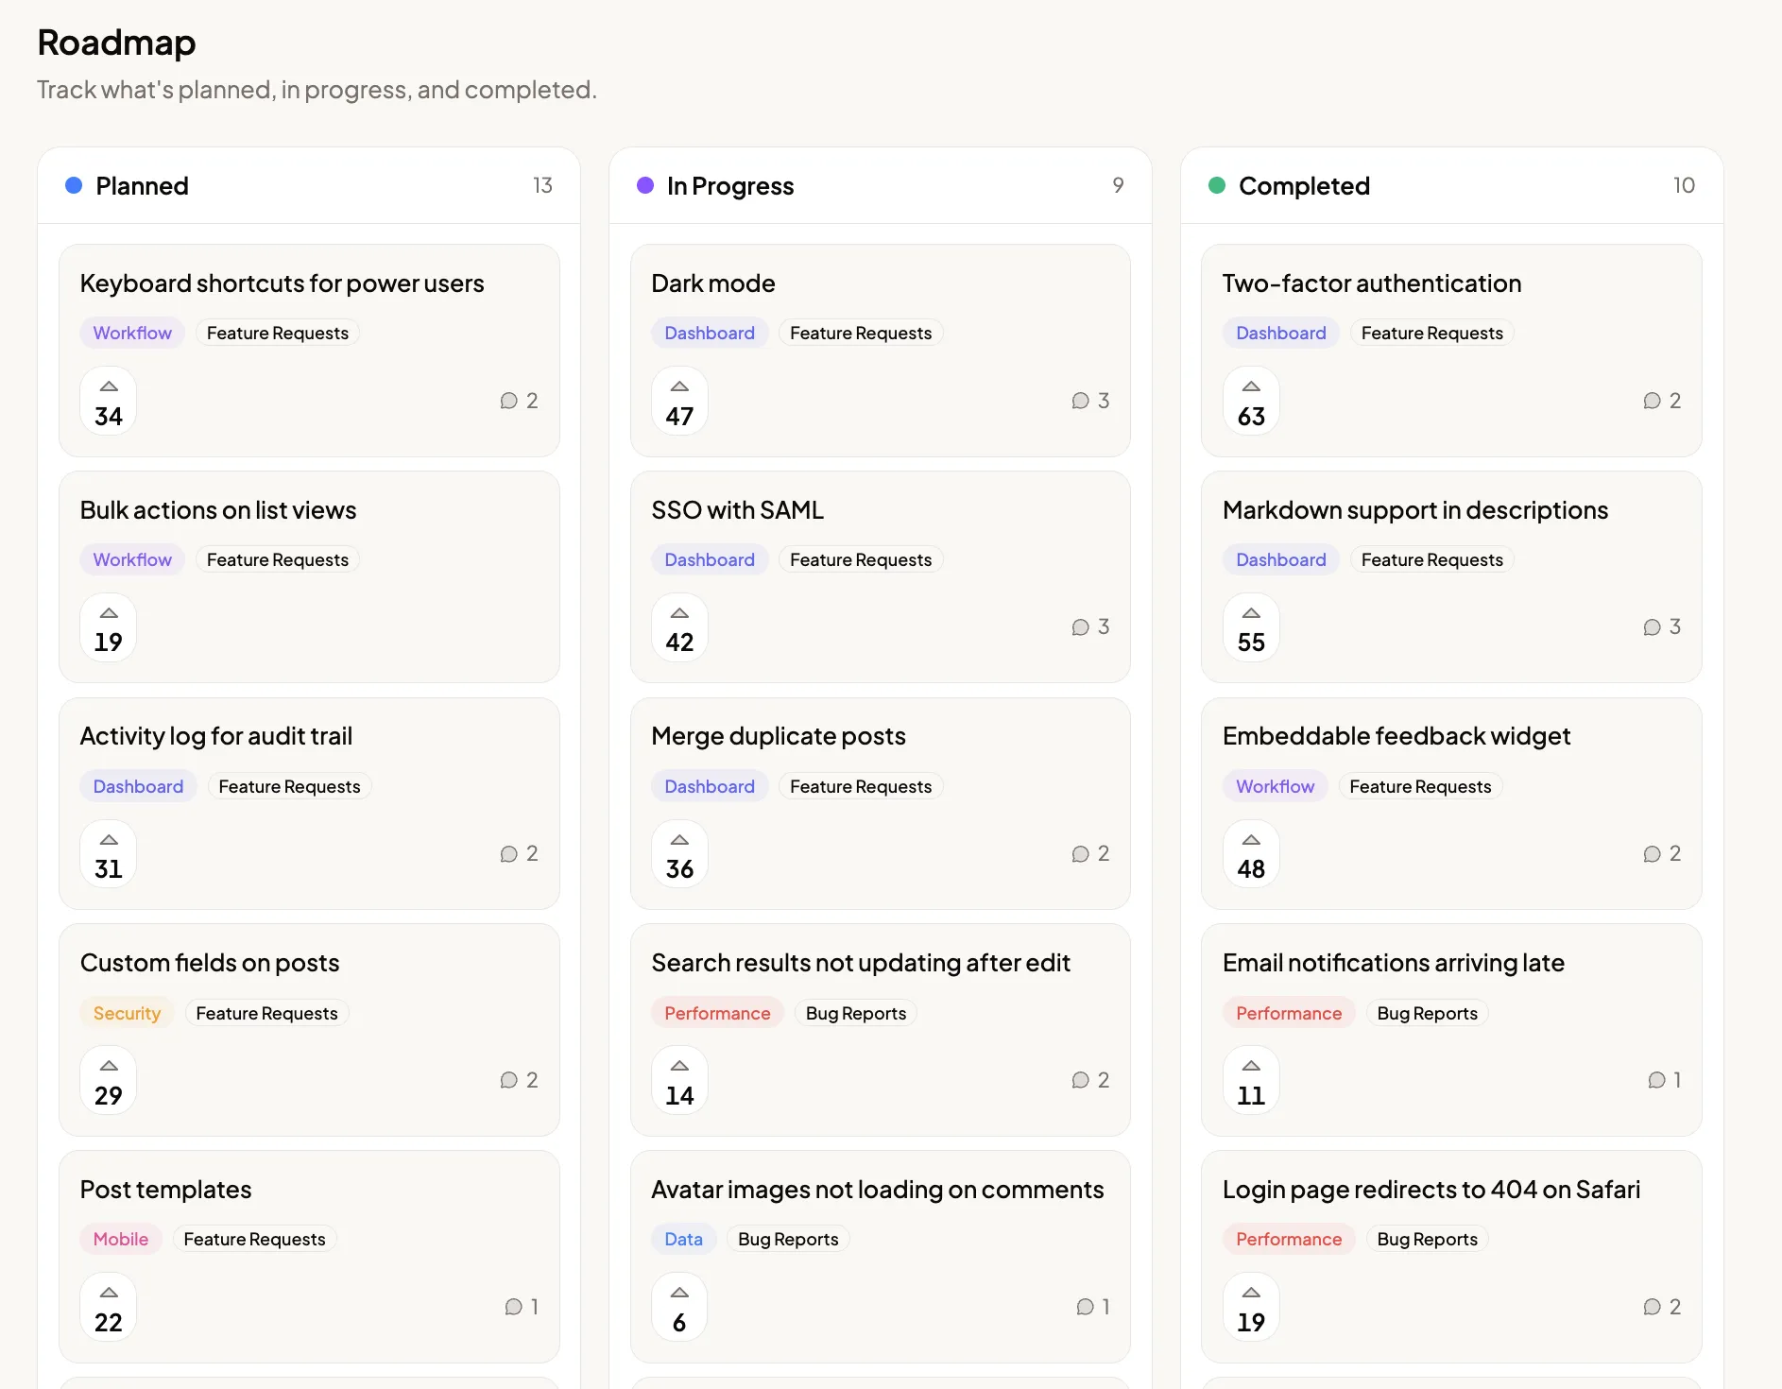This screenshot has width=1782, height=1389.
Task: Upvote Search results not updating after edit
Action: tap(679, 1080)
